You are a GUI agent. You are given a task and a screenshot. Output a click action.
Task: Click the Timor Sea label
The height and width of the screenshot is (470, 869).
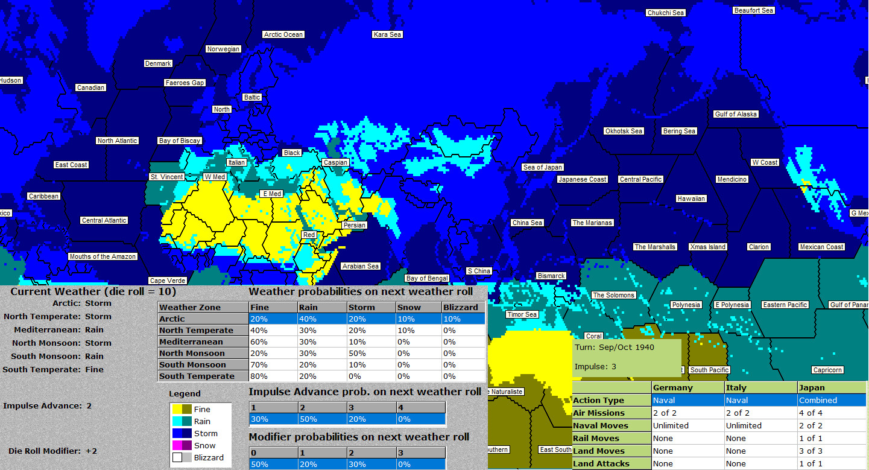point(522,314)
